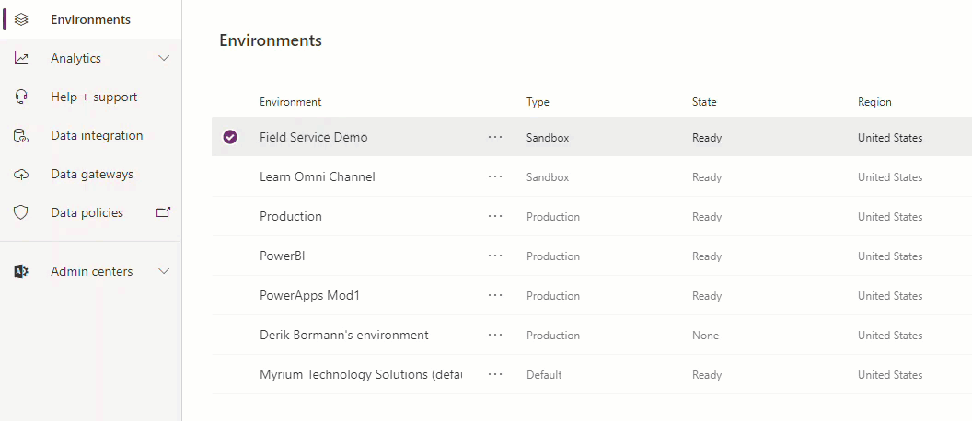Click the Environments layers icon in sidebar
Image resolution: width=972 pixels, height=421 pixels.
pyautogui.click(x=21, y=19)
